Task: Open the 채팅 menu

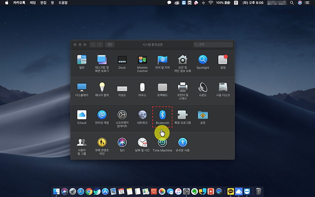Action: [33, 3]
